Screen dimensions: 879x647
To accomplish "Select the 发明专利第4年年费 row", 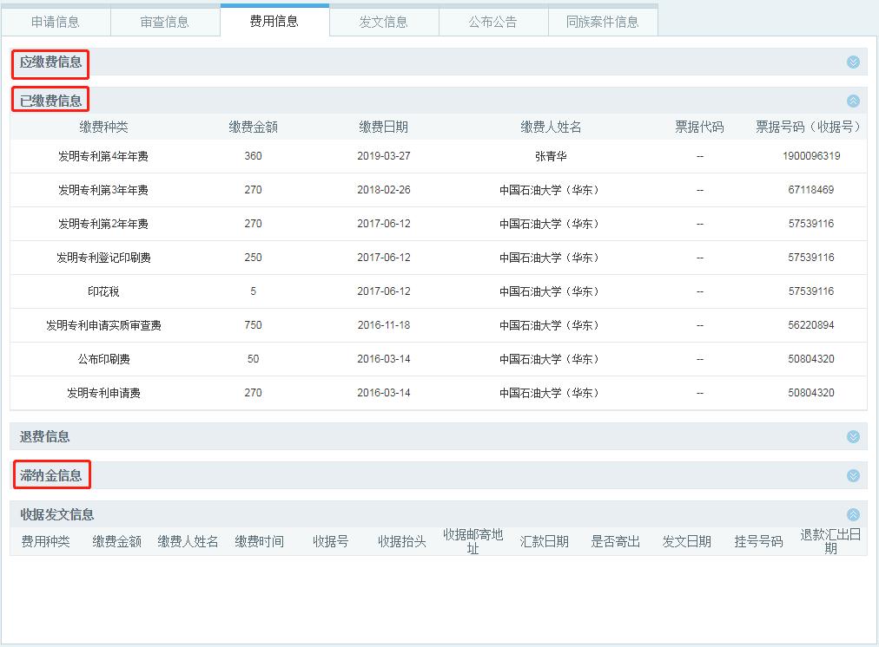I will [x=439, y=156].
